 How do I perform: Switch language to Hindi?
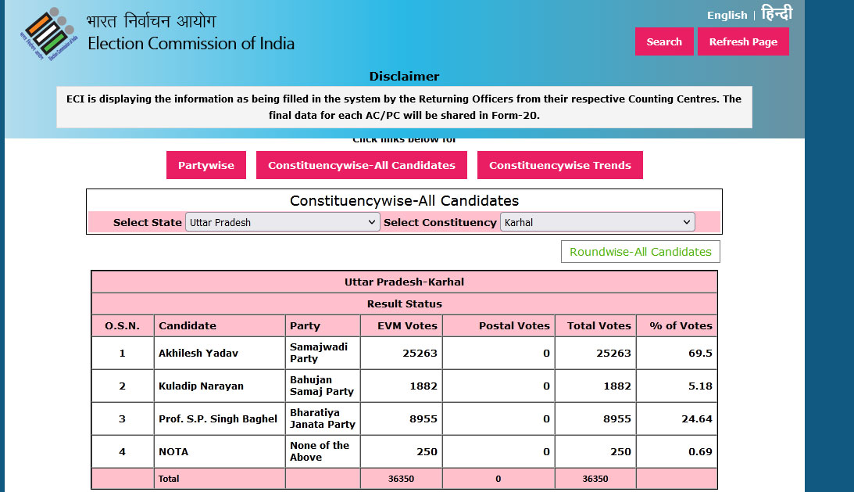pos(777,13)
